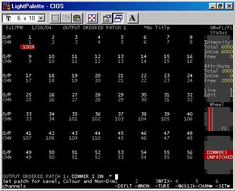
Task: Select the 3 @FIXTURE softkey label
Action: [x=164, y=184]
